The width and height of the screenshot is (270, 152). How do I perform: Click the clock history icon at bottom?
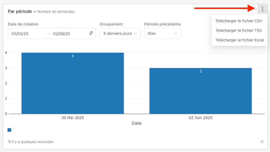pyautogui.click(x=10, y=142)
